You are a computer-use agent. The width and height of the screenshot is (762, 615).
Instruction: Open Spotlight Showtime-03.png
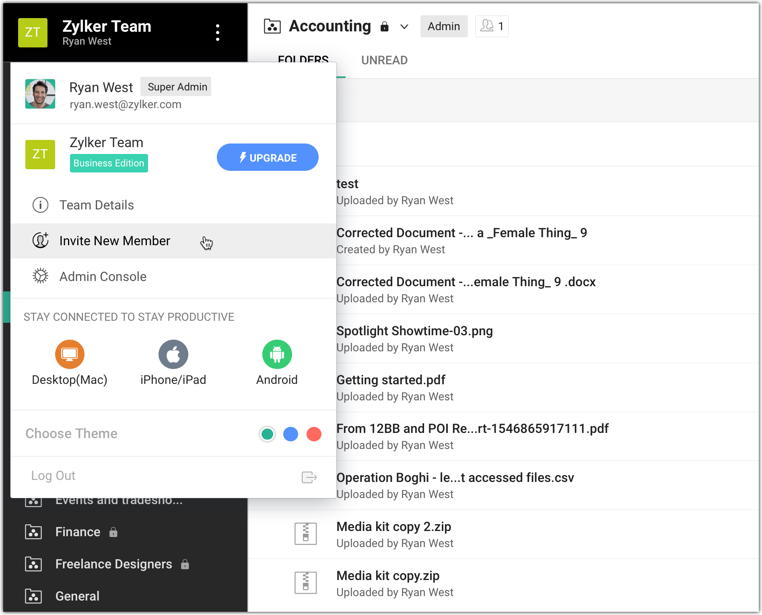[414, 331]
